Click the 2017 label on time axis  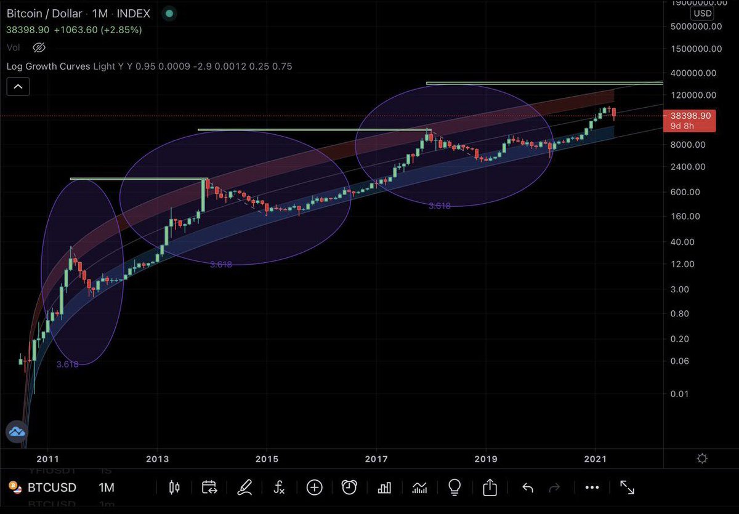click(376, 459)
